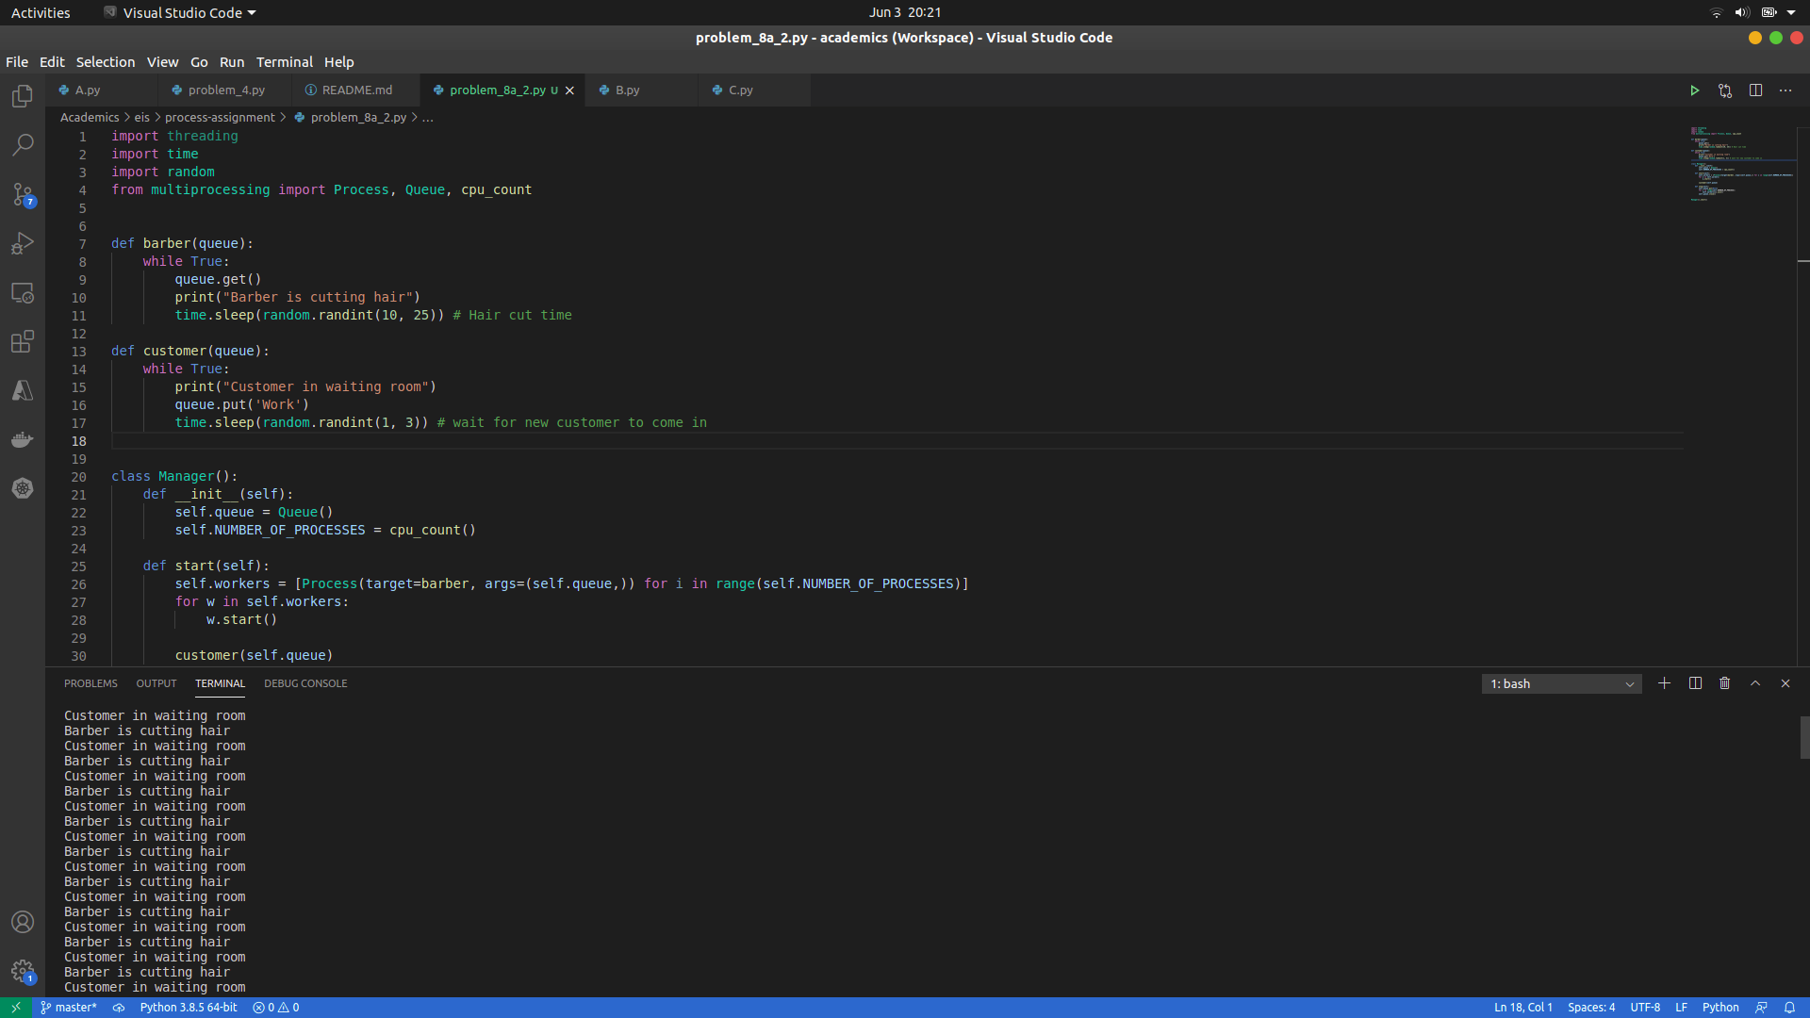This screenshot has width=1810, height=1018.
Task: Switch to the PROBLEMS panel tab
Action: (x=90, y=683)
